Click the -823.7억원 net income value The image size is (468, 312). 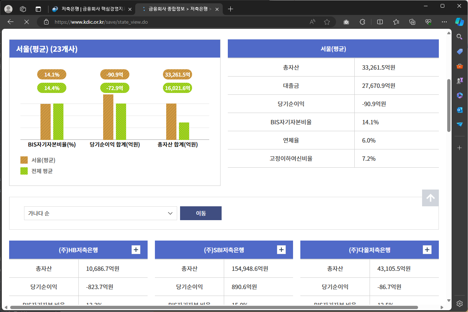coord(100,287)
